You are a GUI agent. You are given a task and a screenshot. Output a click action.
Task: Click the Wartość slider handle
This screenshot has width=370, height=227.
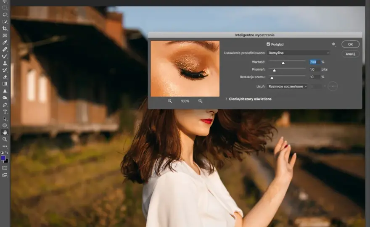coord(283,63)
